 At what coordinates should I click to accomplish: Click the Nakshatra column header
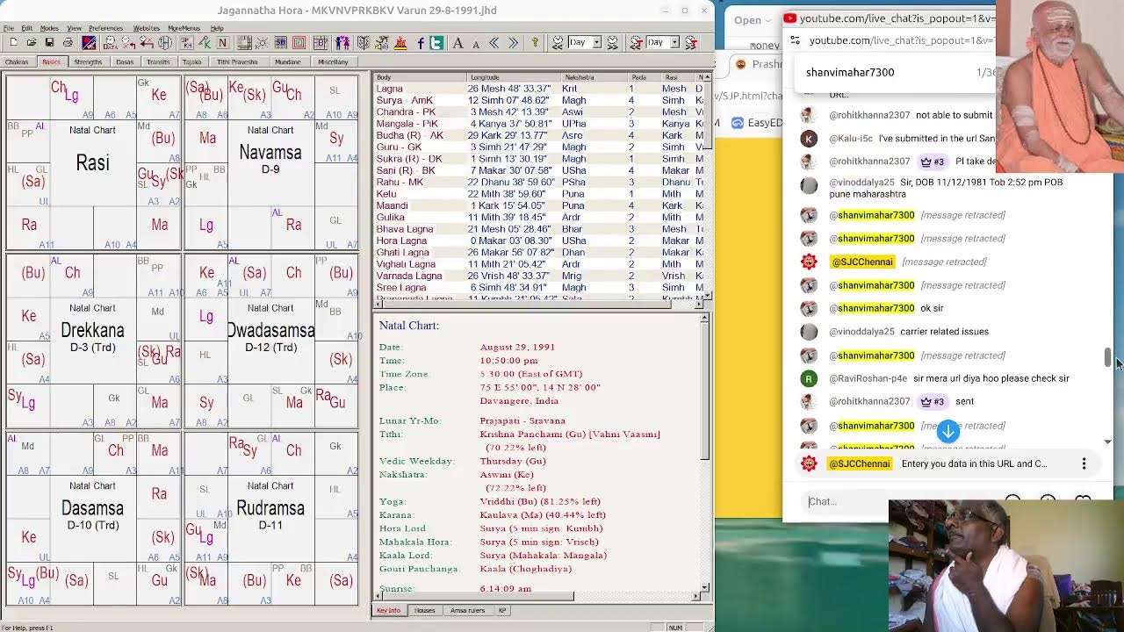point(594,77)
